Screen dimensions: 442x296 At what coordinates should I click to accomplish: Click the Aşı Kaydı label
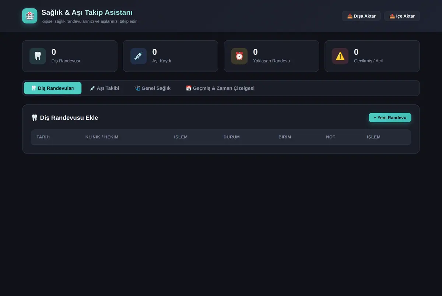pos(162,61)
